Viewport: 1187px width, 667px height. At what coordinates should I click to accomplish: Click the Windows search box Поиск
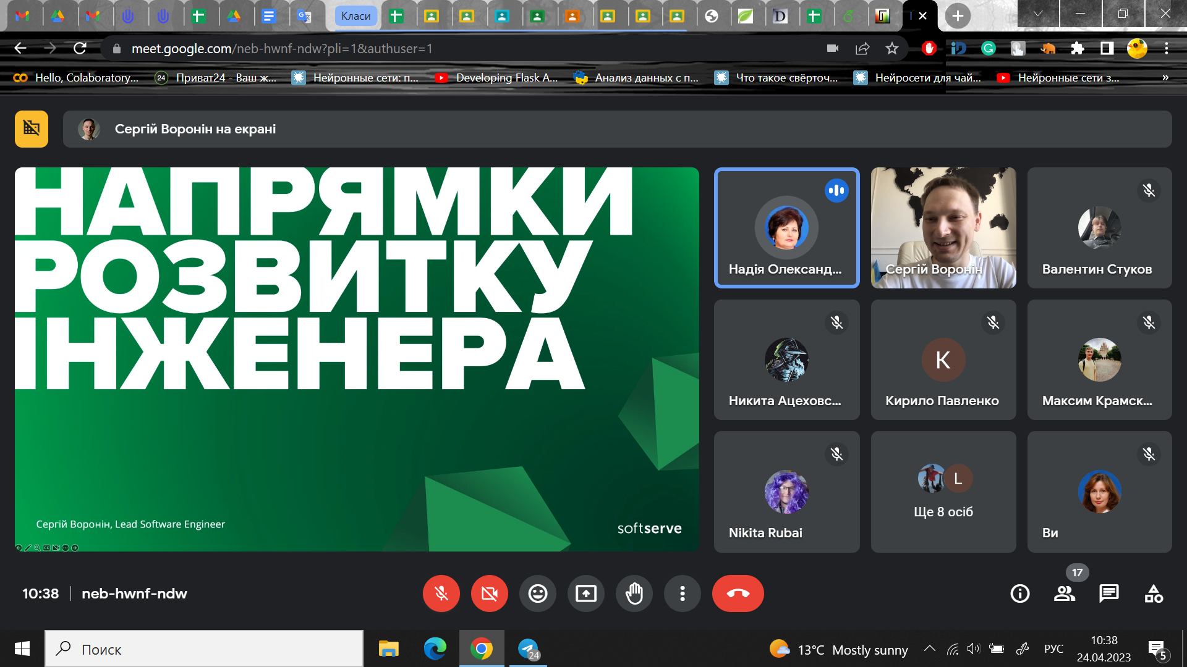(x=204, y=649)
